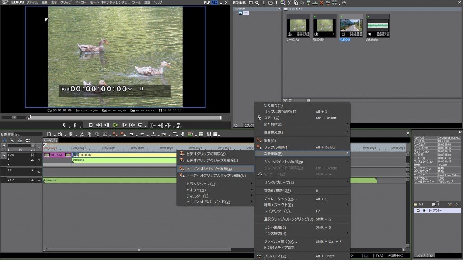Screen dimensions: 463x260
Task: Open 貼り付け(P) submenu
Action: (x=302, y=124)
